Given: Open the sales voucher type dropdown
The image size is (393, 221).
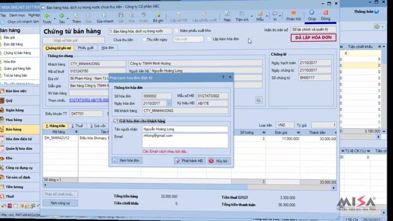Looking at the screenshot, I should (141, 31).
